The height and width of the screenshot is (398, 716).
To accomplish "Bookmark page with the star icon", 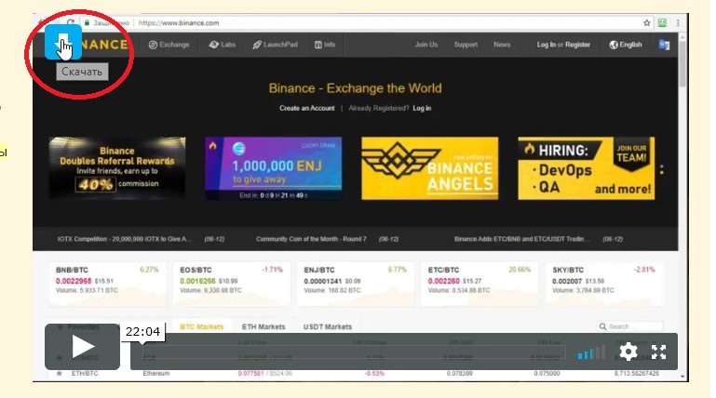I will coord(646,23).
